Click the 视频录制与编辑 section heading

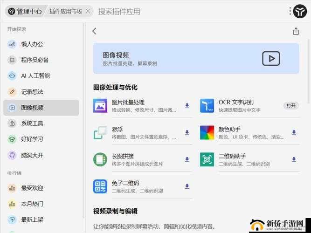[x=115, y=211]
